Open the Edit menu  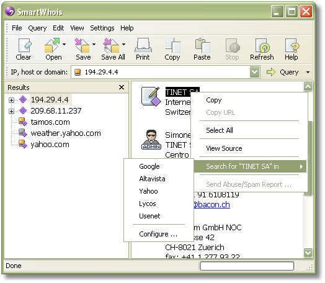(x=58, y=28)
